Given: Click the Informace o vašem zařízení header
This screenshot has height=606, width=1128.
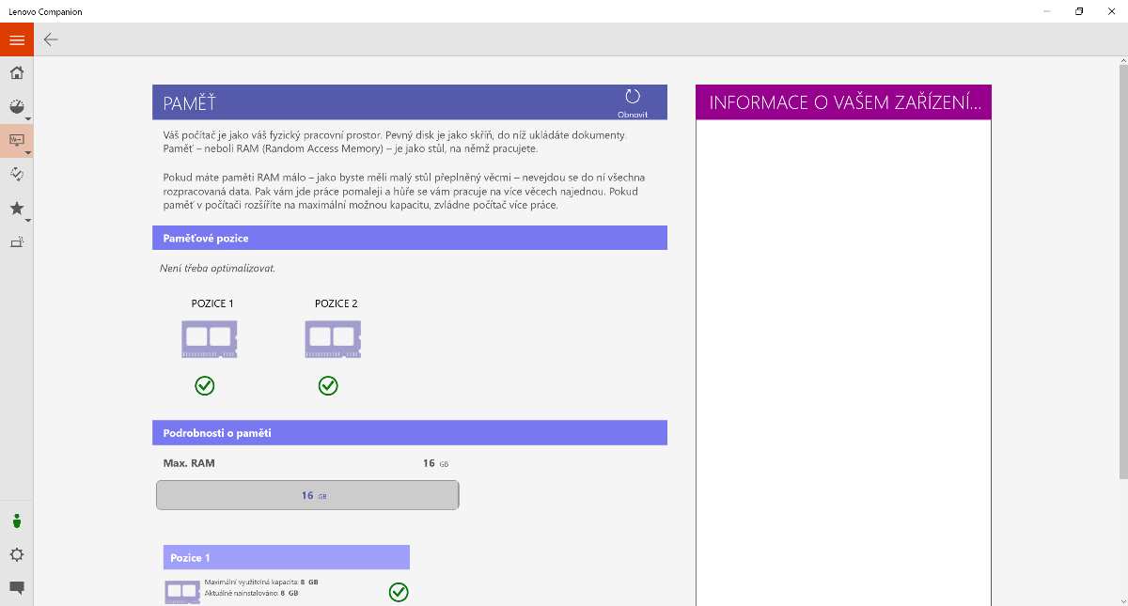Looking at the screenshot, I should (x=843, y=102).
